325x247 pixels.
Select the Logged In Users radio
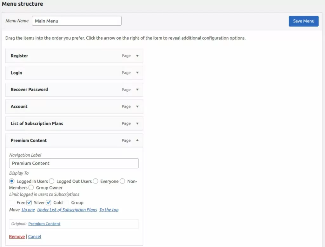point(12,181)
